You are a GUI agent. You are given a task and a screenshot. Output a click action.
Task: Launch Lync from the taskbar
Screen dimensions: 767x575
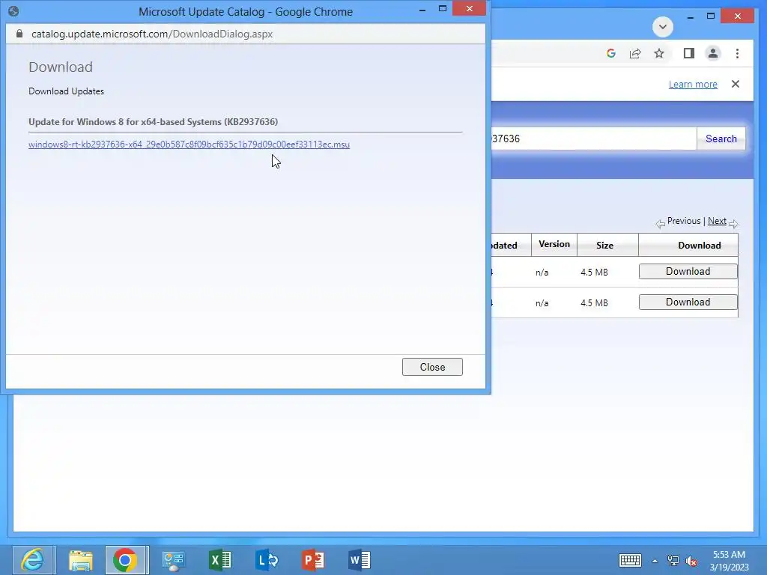coord(267,560)
